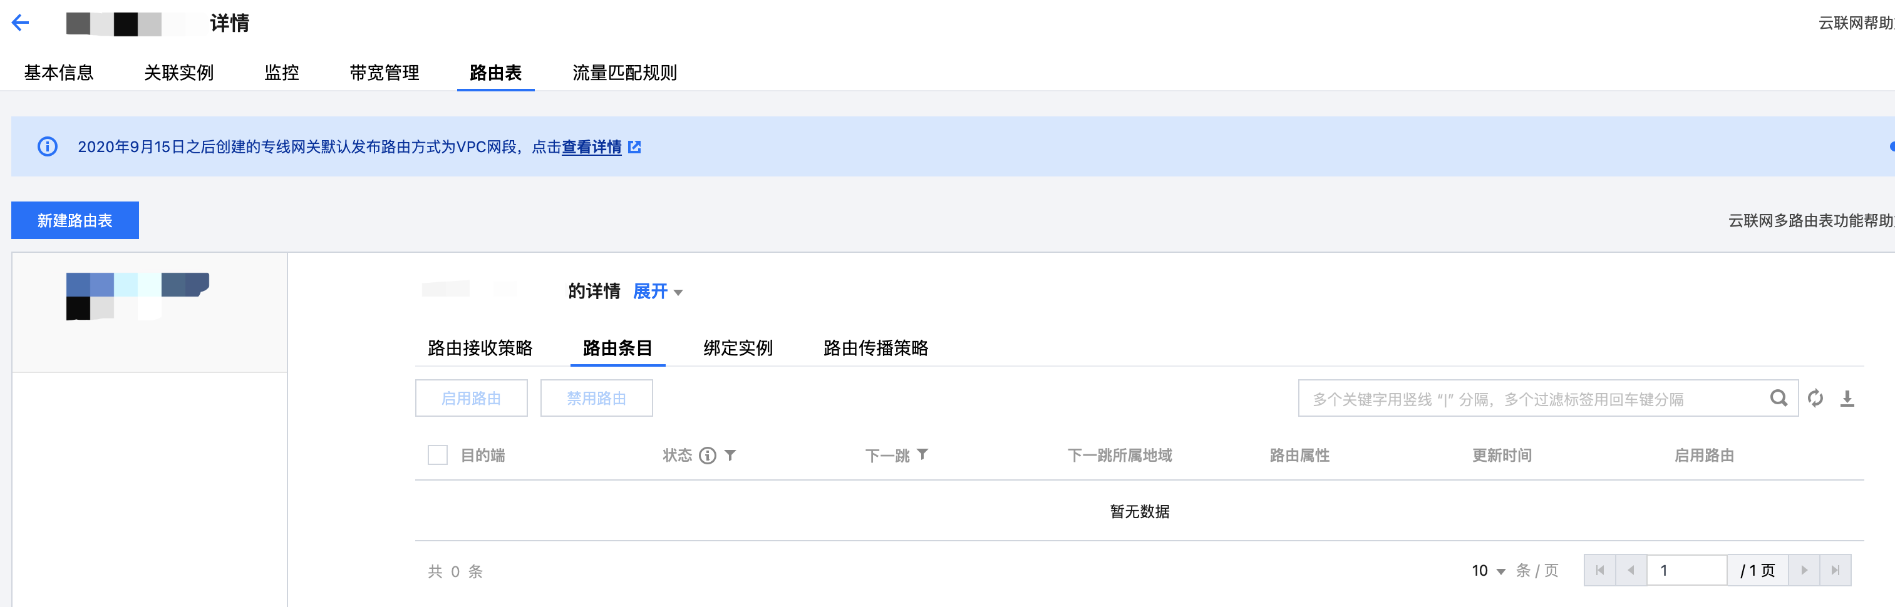Expand the 展开 details dropdown
Image resolution: width=1895 pixels, height=607 pixels.
[658, 292]
